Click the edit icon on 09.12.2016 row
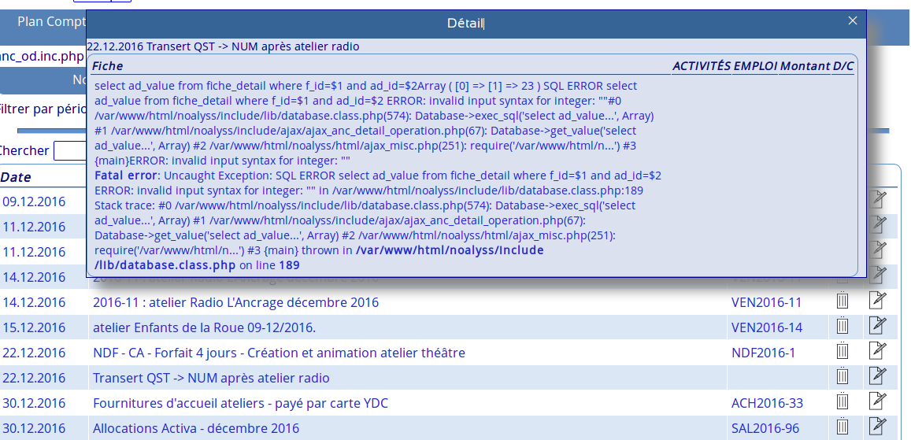Image resolution: width=911 pixels, height=440 pixels. pyautogui.click(x=876, y=202)
